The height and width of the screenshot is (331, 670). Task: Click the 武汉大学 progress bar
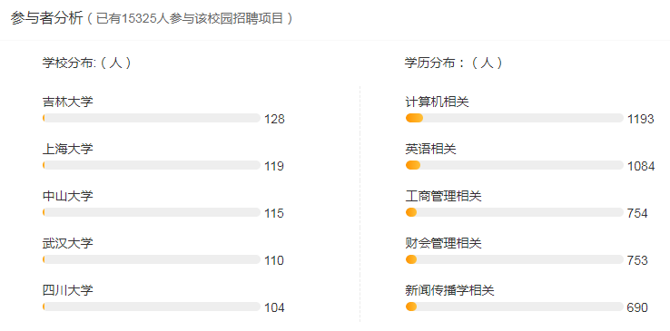click(x=152, y=259)
